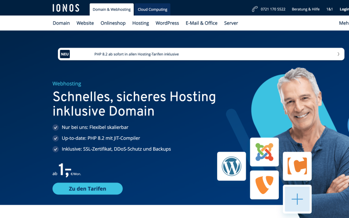
Task: Expand the PHP 8.2 banner chevron
Action: click(x=338, y=54)
